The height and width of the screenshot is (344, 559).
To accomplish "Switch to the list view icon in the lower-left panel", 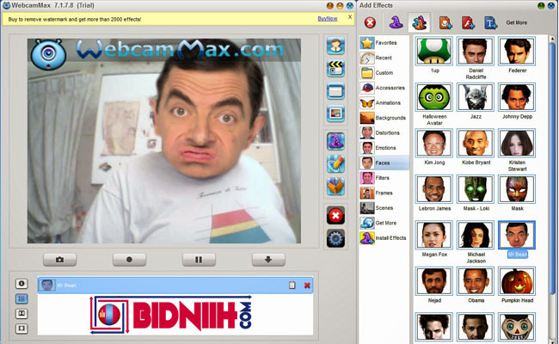I will tap(21, 298).
